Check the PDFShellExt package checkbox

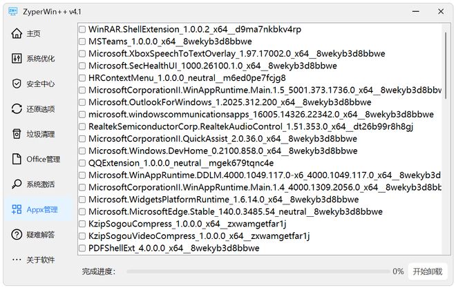pyautogui.click(x=82, y=248)
